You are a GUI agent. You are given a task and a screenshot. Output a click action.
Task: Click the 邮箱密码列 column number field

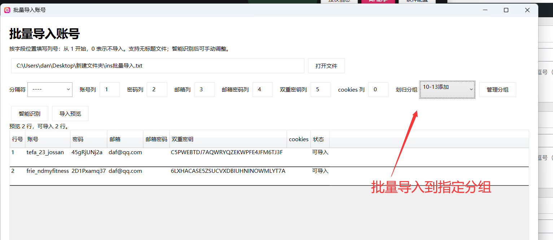263,89
